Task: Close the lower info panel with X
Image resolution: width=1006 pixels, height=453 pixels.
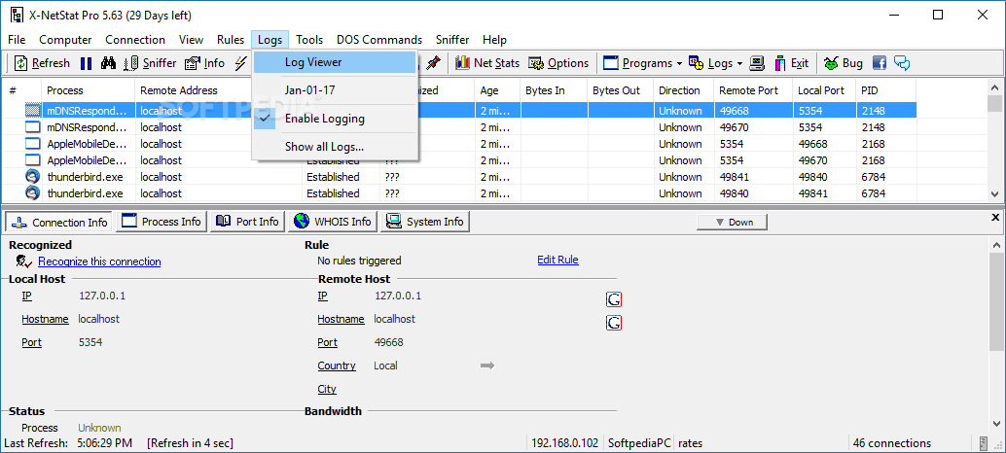Action: (x=995, y=218)
